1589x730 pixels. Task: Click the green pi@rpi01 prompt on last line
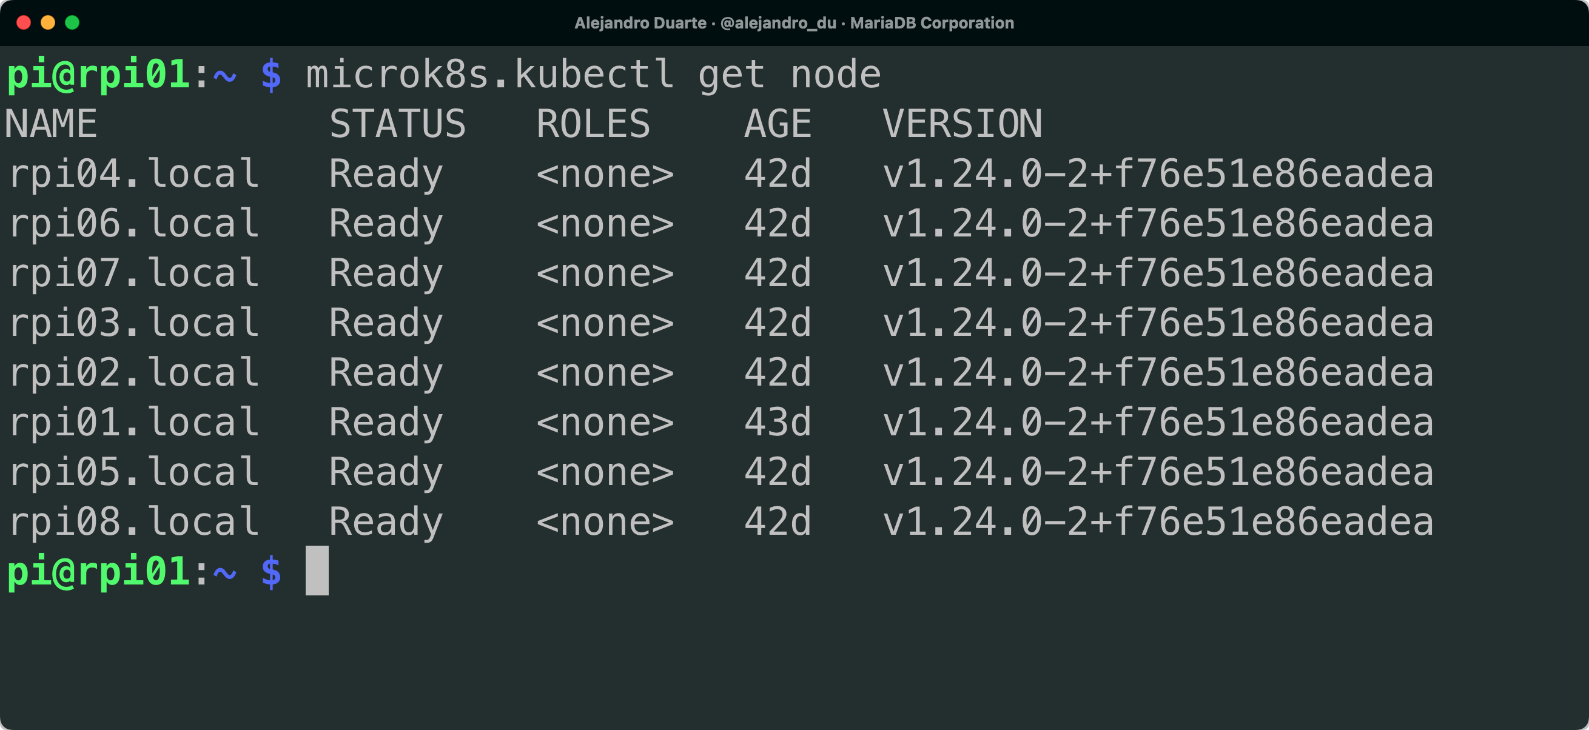click(x=98, y=572)
